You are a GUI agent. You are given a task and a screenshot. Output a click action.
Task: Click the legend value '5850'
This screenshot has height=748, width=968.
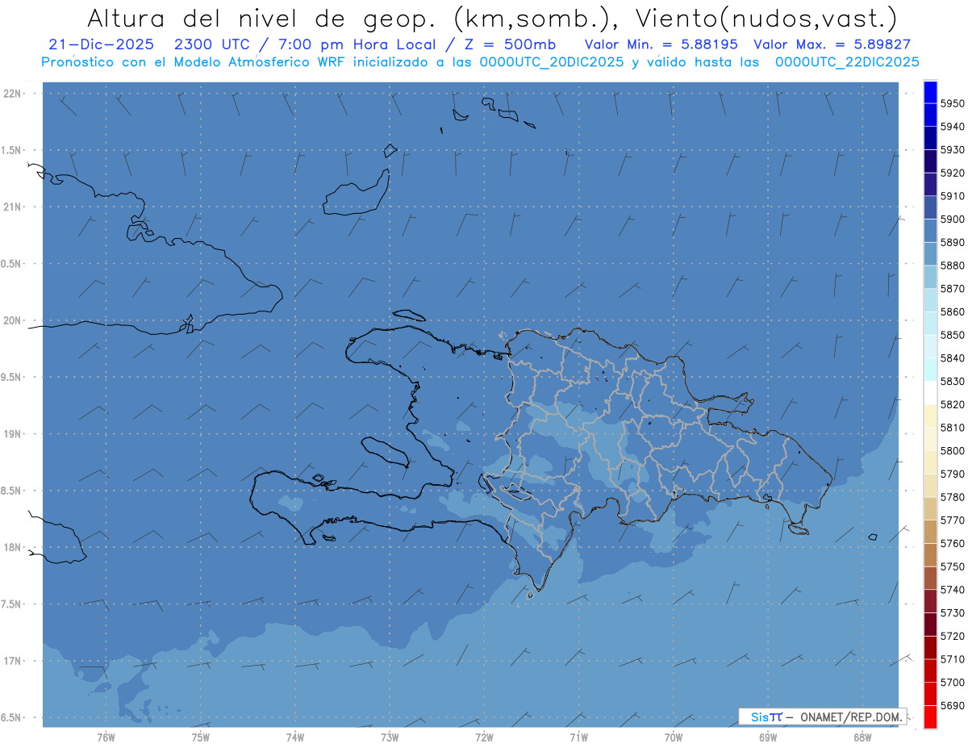[953, 335]
